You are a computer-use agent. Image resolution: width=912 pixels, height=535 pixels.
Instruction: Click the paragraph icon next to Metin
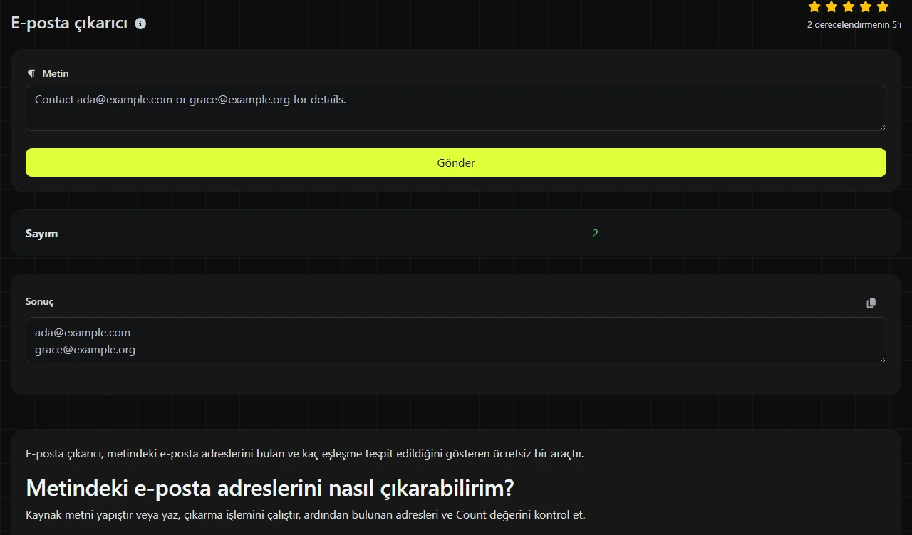point(31,73)
